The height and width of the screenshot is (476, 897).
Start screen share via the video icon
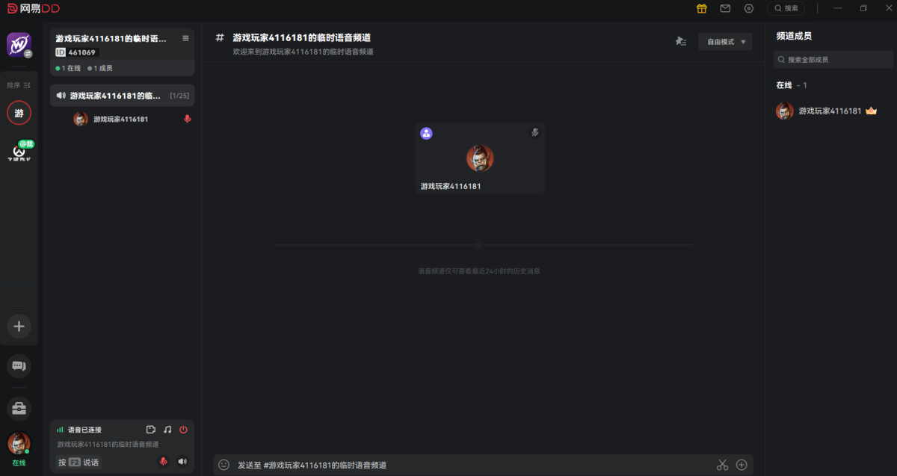(x=151, y=430)
